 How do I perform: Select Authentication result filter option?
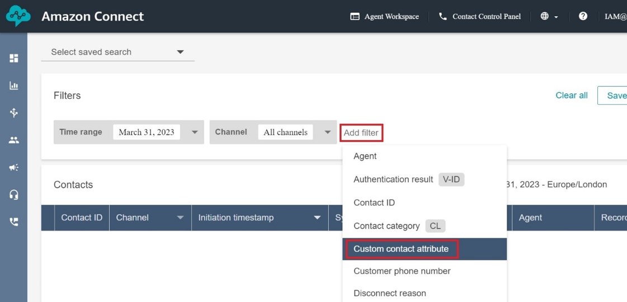point(425,180)
